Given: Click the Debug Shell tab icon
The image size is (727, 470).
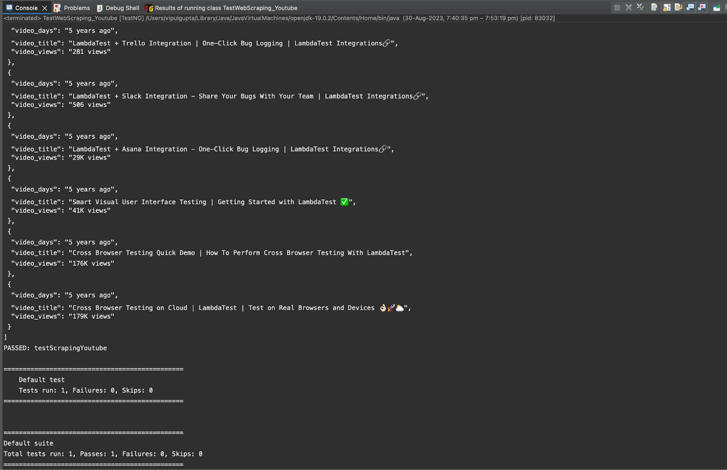Looking at the screenshot, I should tap(100, 8).
